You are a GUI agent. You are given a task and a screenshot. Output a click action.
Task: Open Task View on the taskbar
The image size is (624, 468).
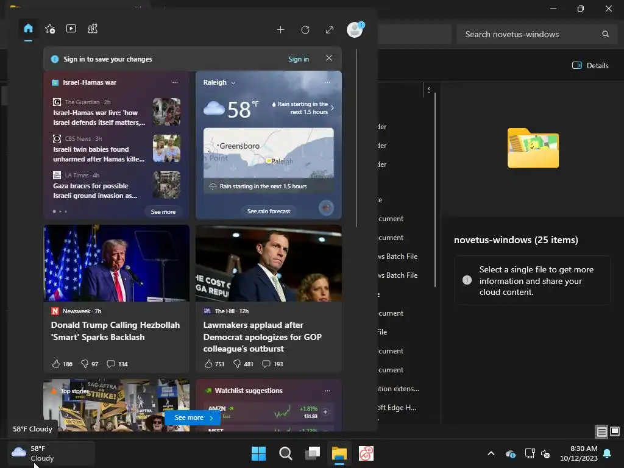tap(313, 453)
